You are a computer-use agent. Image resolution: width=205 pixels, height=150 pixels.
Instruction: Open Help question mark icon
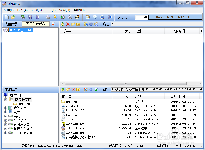[102, 17]
